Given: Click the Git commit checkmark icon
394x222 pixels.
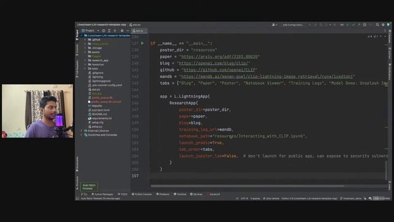Looking at the screenshot, I should click(353, 25).
